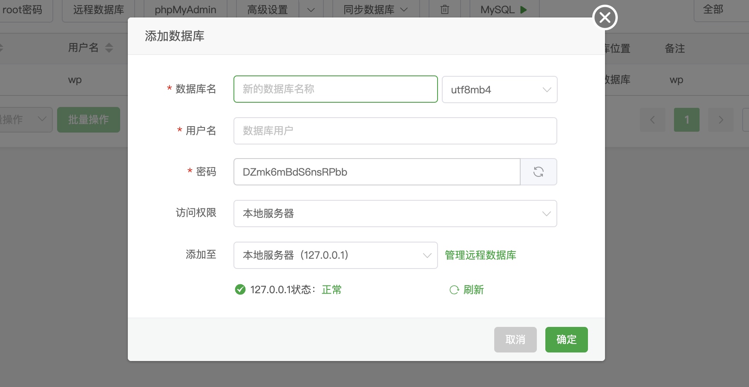Image resolution: width=749 pixels, height=387 pixels.
Task: Launch phpMyAdmin from toolbar
Action: 185,10
